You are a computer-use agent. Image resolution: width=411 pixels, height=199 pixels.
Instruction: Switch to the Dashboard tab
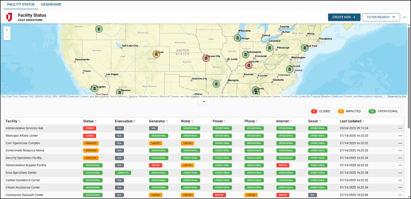(51, 5)
